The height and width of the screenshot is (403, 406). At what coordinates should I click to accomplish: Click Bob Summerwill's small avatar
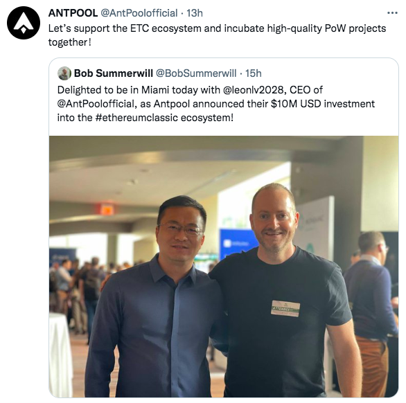[x=64, y=73]
